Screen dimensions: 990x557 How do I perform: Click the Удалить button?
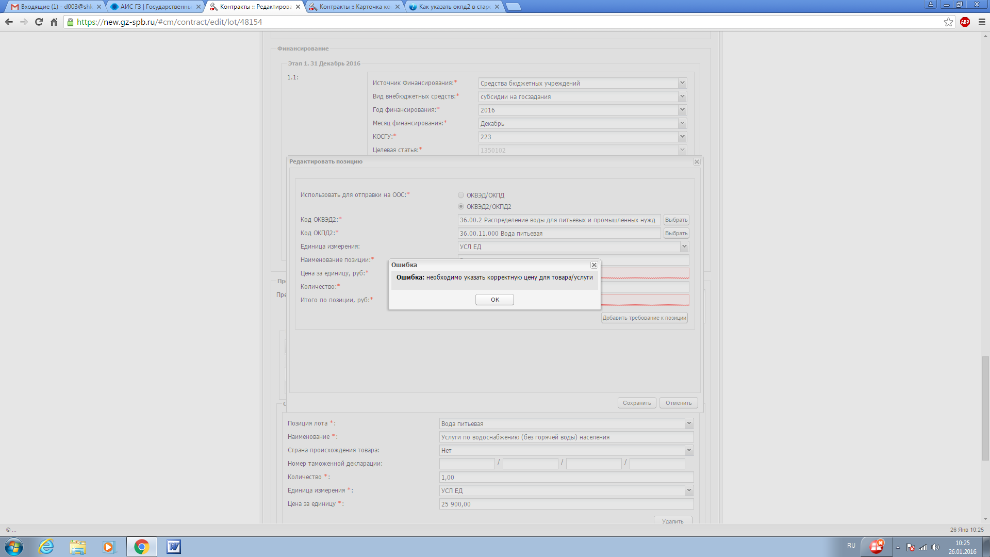(x=672, y=521)
